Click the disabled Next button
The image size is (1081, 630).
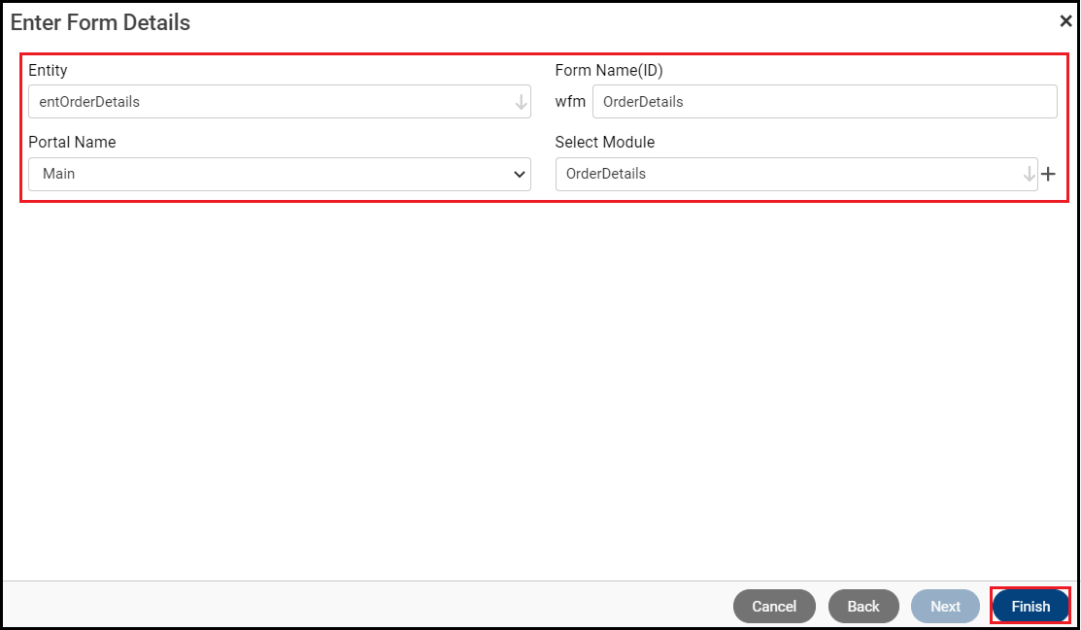(944, 605)
